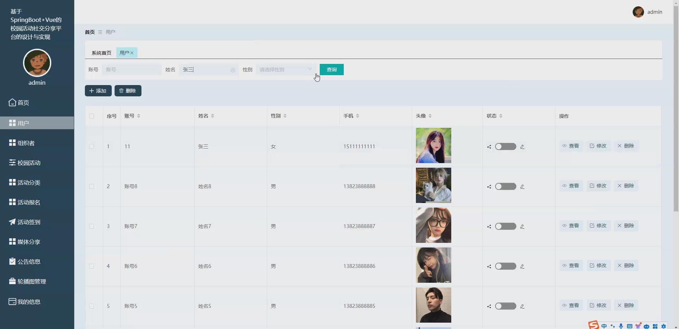The image size is (679, 329).
Task: Click the top-right admin avatar
Action: pyautogui.click(x=638, y=12)
